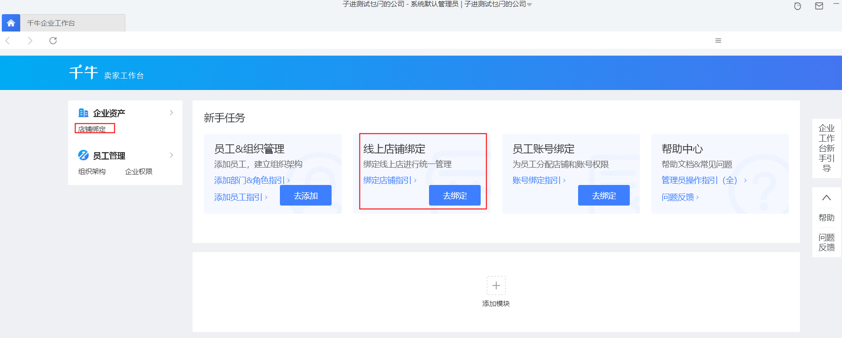Open the home tab icon
This screenshot has width=842, height=338.
(11, 23)
